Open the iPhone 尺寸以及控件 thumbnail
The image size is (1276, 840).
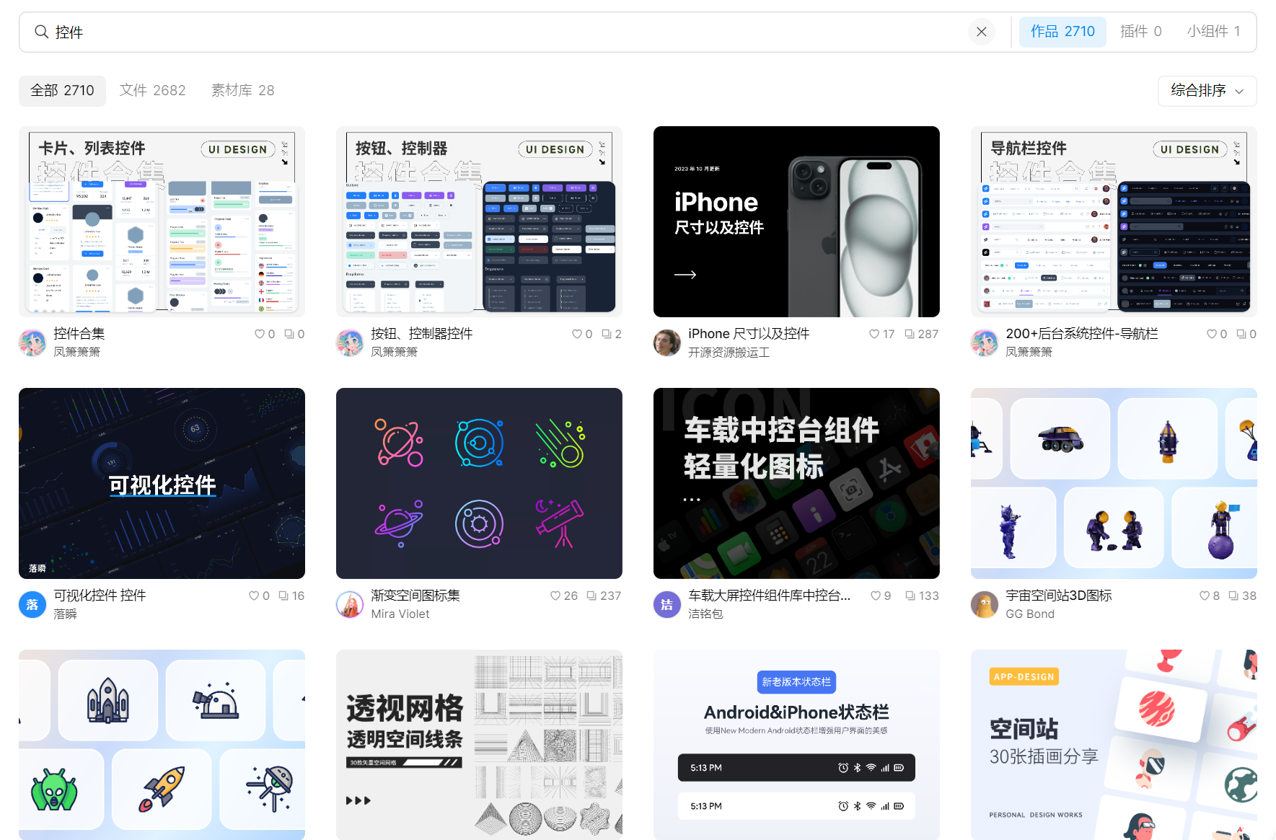[796, 221]
